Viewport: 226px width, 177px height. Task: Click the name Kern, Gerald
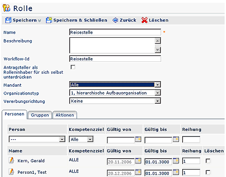[x=31, y=161]
